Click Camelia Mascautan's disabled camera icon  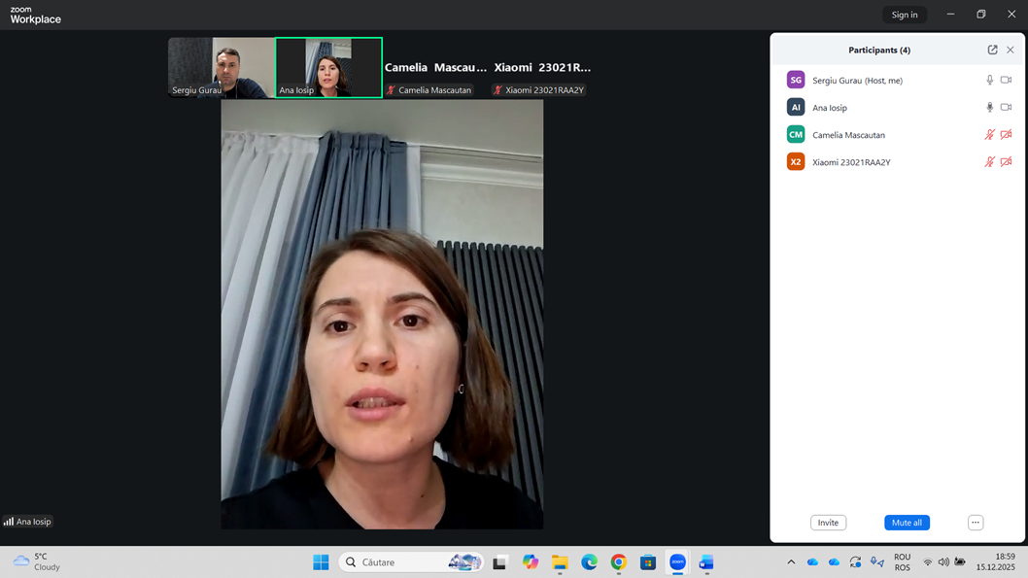[x=1006, y=135]
